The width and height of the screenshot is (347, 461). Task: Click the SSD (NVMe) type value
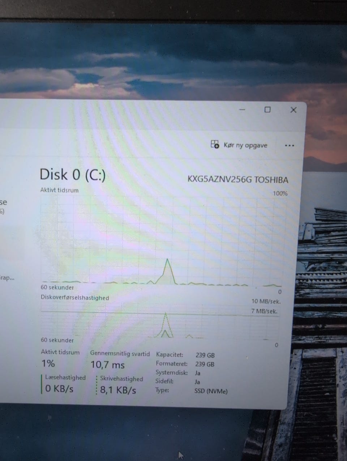211,391
